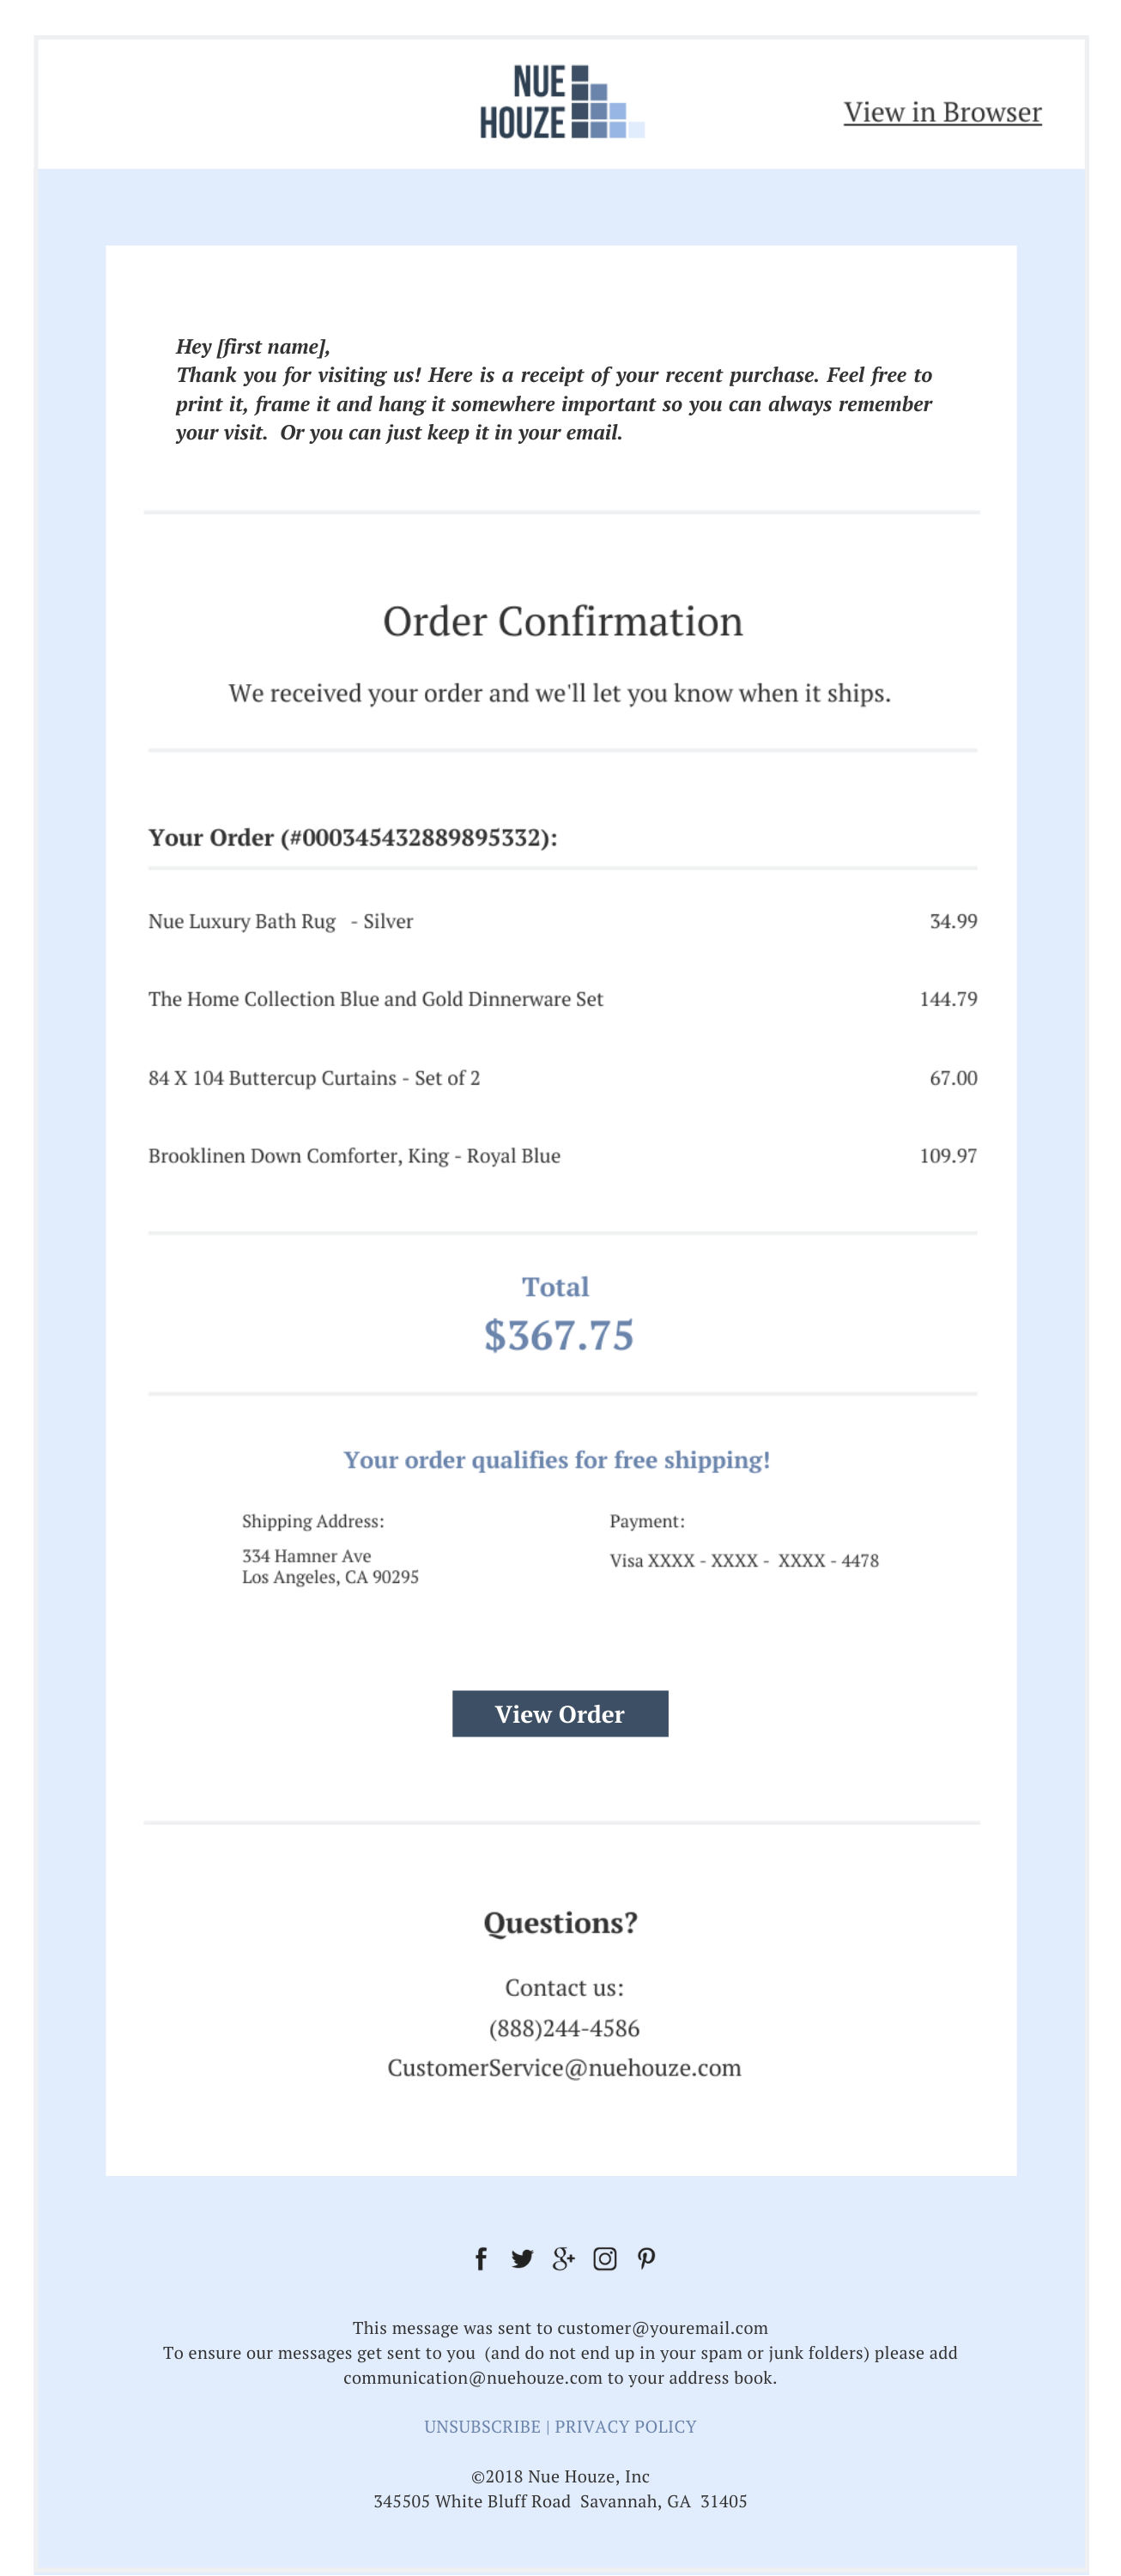Select the Brooklinen Down Comforter item
1121x2576 pixels.
tap(354, 1155)
